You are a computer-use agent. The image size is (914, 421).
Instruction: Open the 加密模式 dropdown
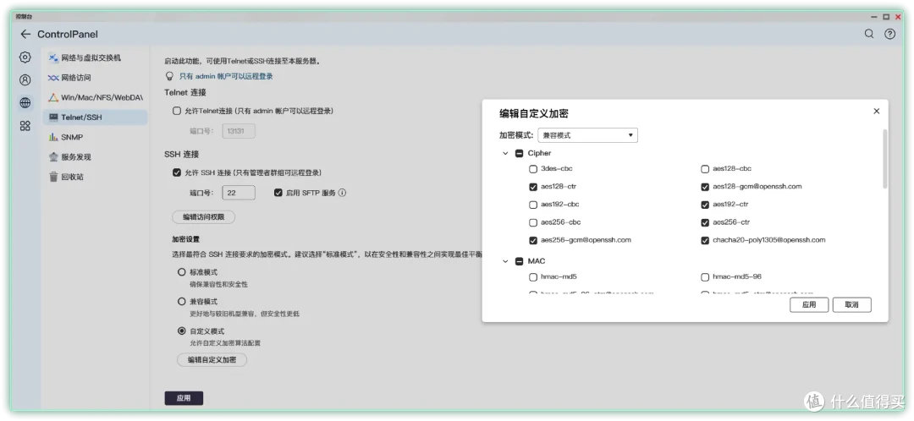[x=587, y=135]
